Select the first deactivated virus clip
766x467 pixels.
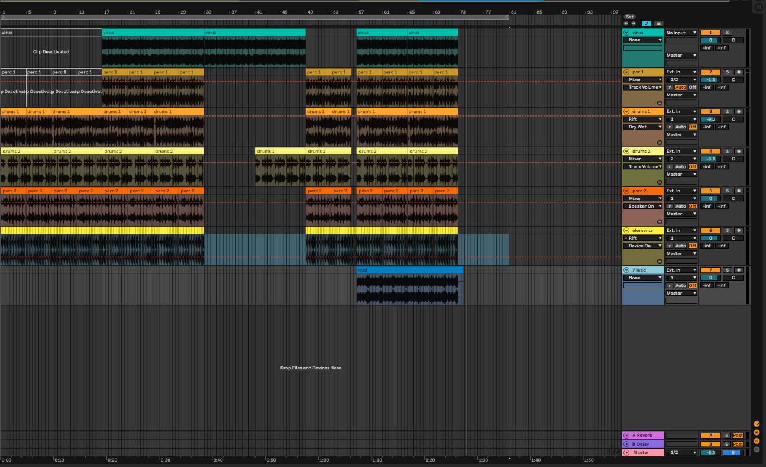(51, 33)
